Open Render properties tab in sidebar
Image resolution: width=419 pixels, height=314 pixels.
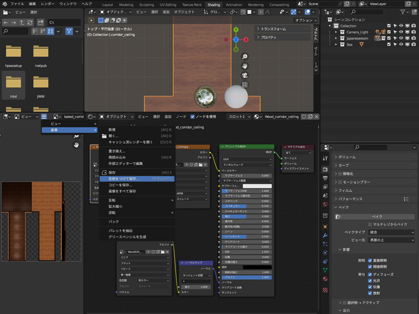325,168
